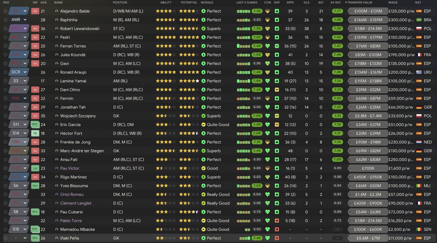This screenshot has width=437, height=243.
Task: Toggle the picked checkmark for Ronald Araujo
Action: (5, 72)
